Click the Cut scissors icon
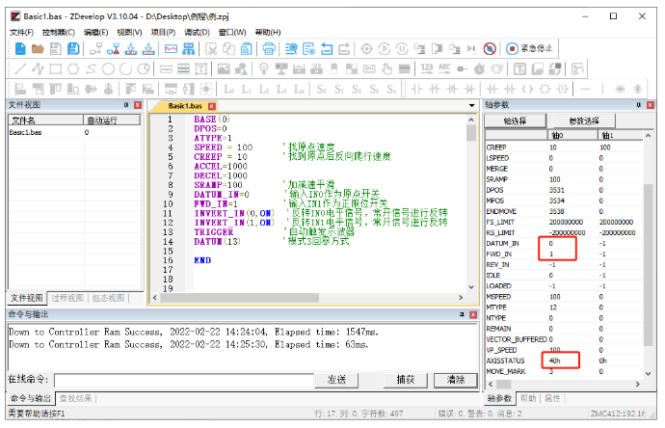This screenshot has height=428, width=665. (211, 49)
